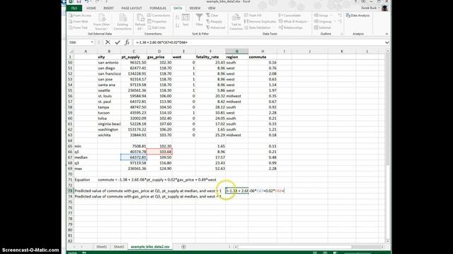Click the account name Derek Burk
This screenshot has height=254, width=453.
(369, 8)
